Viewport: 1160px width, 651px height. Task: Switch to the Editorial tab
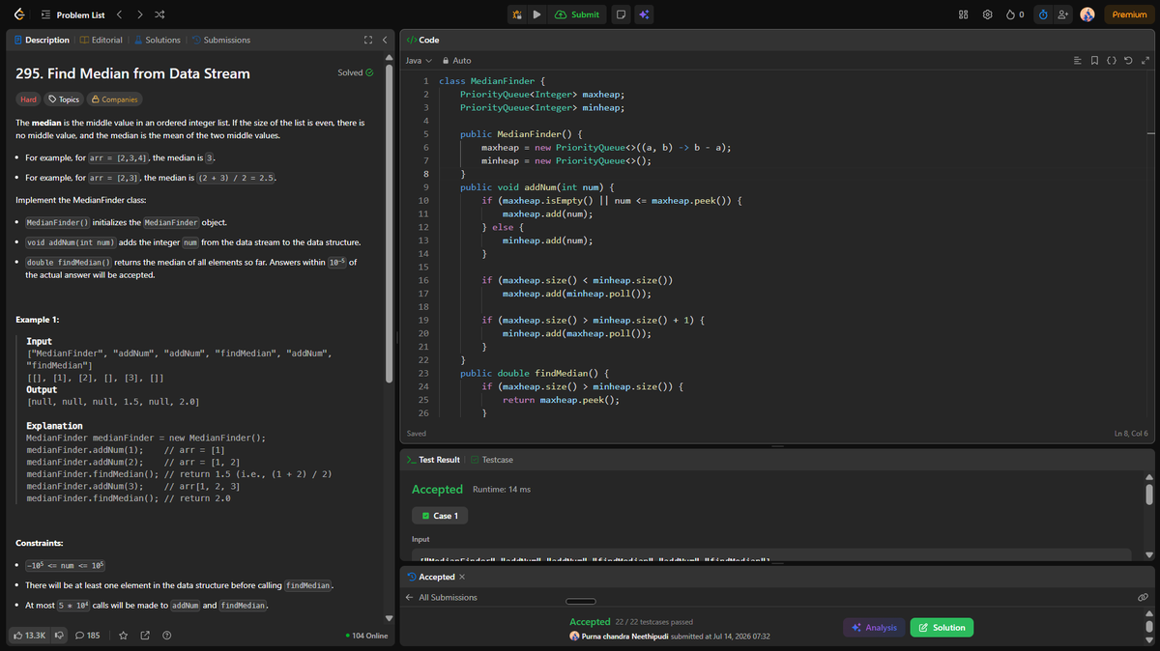pos(101,40)
